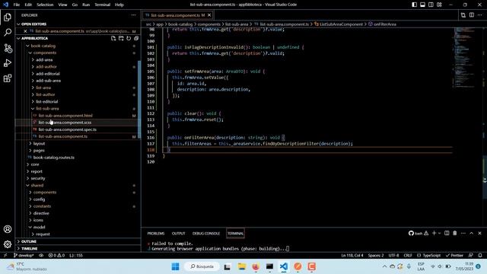This screenshot has width=487, height=274.
Task: Split the terminal panel
Action: [x=447, y=233]
